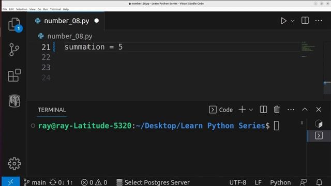
Task: Click the terminal scrollbar marker
Action: (x=302, y=123)
